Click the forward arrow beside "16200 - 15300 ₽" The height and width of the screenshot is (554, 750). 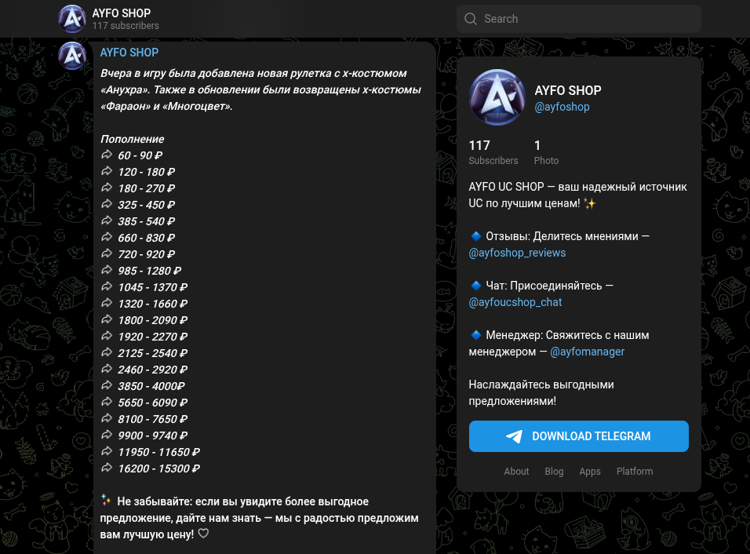click(x=107, y=468)
